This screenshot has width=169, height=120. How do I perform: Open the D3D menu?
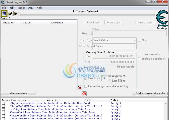click(x=30, y=8)
